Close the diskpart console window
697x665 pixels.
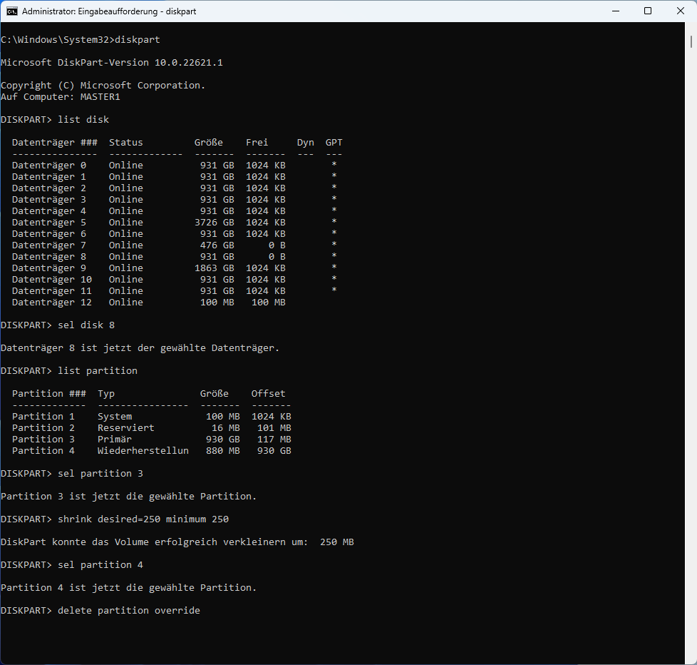click(x=680, y=11)
